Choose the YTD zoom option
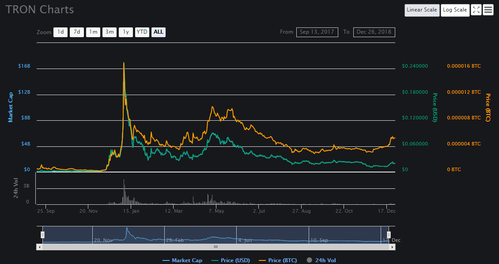The image size is (499, 264). point(142,32)
